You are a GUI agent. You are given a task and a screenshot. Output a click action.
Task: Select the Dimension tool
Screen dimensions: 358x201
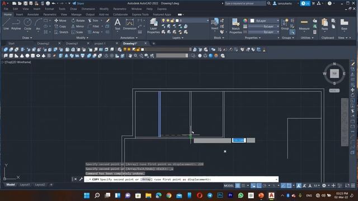pos(129,24)
